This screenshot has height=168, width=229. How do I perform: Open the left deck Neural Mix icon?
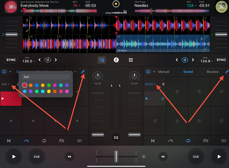tap(9, 141)
